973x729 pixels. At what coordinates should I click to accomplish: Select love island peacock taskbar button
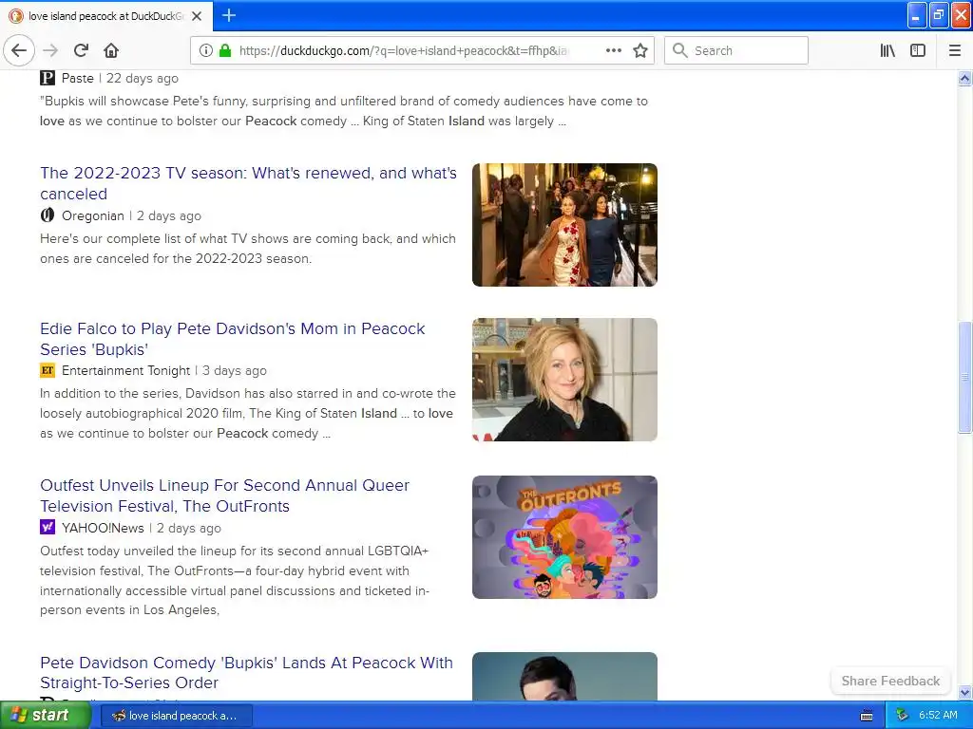176,716
